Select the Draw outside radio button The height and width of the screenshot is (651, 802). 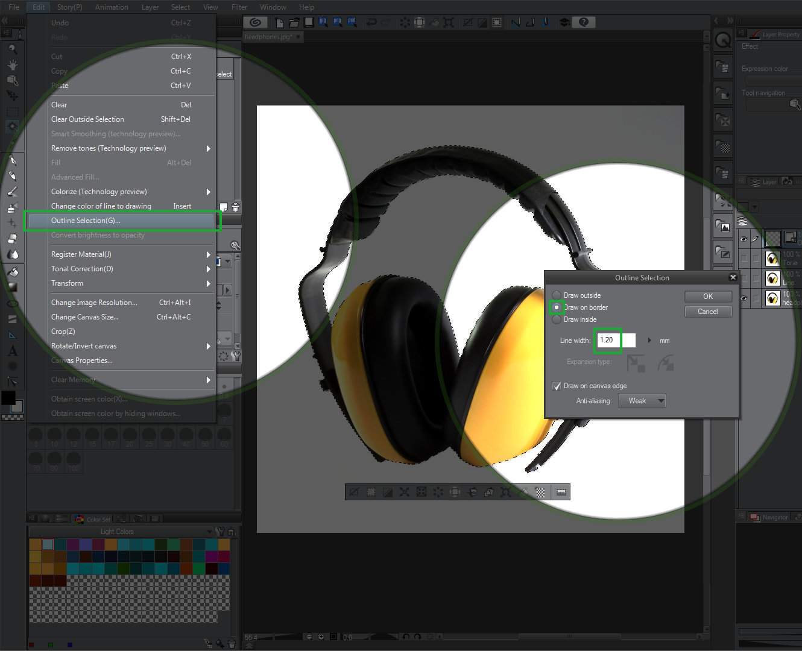point(557,295)
